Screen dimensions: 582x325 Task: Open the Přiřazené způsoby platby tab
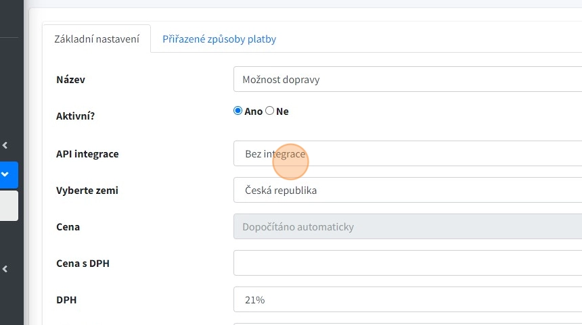[x=219, y=39]
